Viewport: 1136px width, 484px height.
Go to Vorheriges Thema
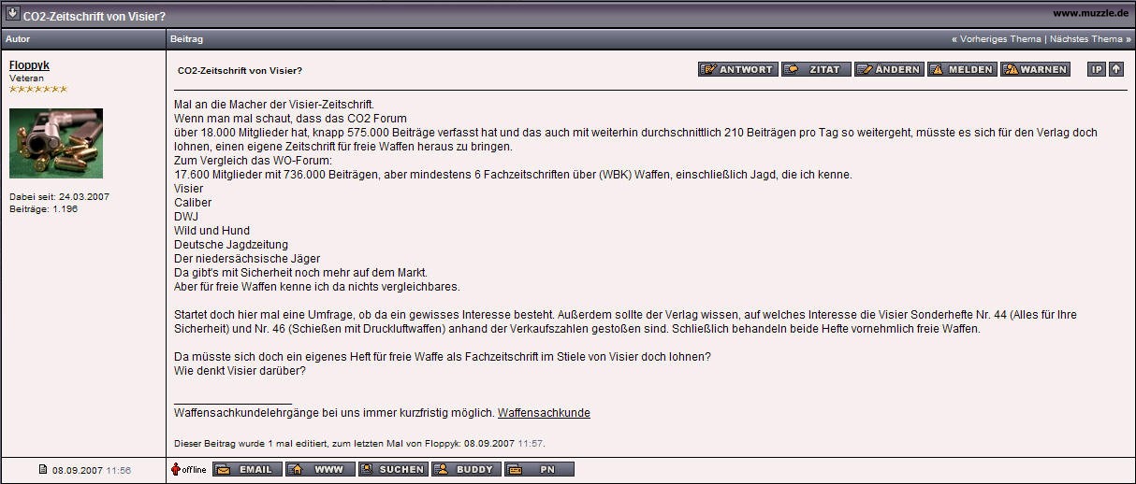pyautogui.click(x=1000, y=39)
